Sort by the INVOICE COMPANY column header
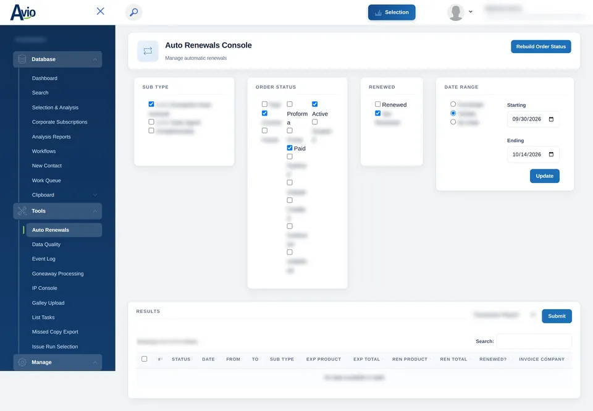The width and height of the screenshot is (593, 411). (x=542, y=359)
